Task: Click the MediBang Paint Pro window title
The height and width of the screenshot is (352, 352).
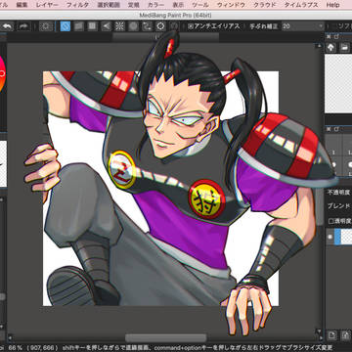Action: pos(176,16)
